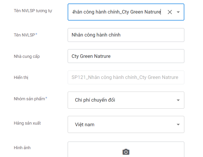Open the Hãng sản xuất dropdown arrow
The height and width of the screenshot is (157, 203).
point(178,125)
